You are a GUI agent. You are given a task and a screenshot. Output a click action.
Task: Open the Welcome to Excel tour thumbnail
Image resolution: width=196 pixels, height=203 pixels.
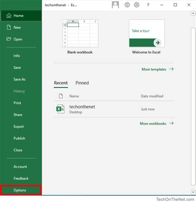[147, 33]
